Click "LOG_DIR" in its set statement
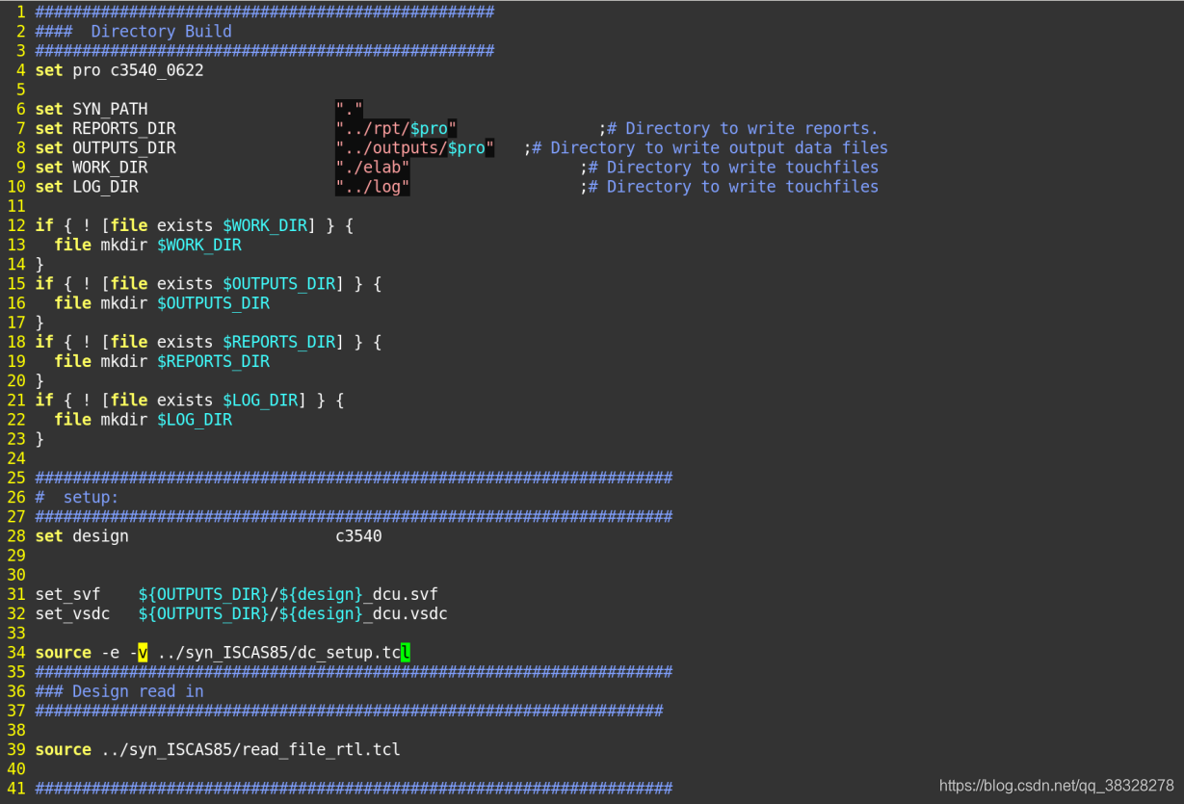This screenshot has height=804, width=1184. (105, 186)
